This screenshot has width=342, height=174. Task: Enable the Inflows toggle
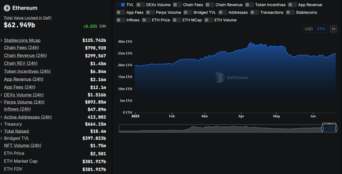pyautogui.click(x=121, y=20)
